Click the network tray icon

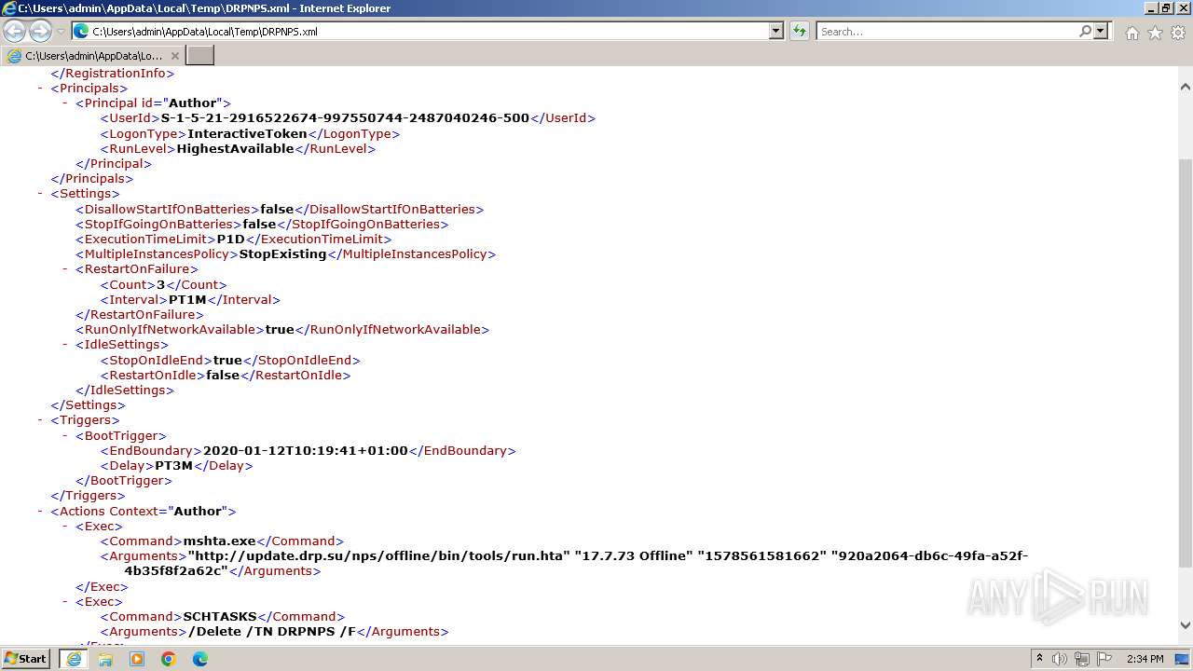click(1082, 659)
